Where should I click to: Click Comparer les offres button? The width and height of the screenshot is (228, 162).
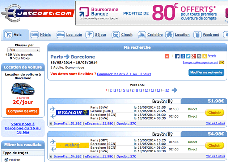[x=23, y=111]
